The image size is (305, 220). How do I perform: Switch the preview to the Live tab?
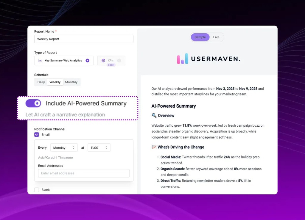[x=216, y=37]
